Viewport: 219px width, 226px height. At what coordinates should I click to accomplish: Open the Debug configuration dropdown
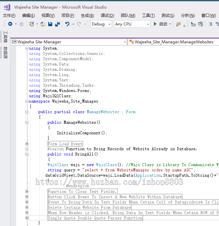(110, 24)
